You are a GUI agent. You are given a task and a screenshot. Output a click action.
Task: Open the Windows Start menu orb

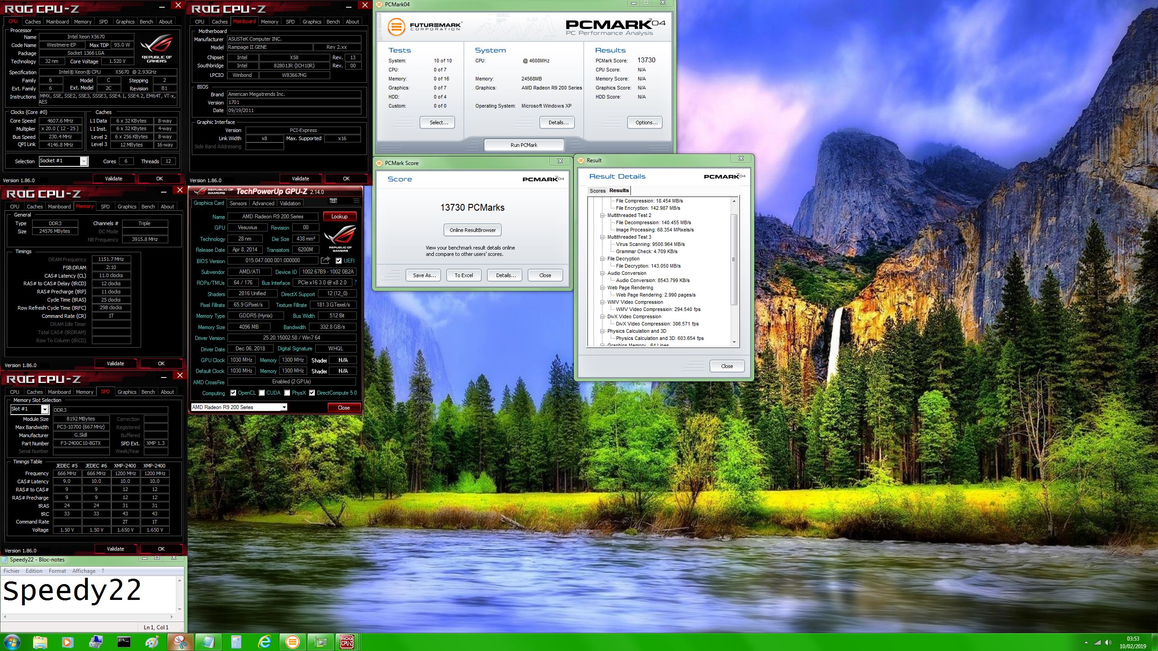click(12, 642)
